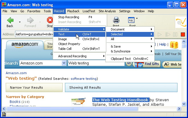Screen dimensions: 188x118
Task: Click The Web Testing Handbook title link
Action: pos(120,100)
